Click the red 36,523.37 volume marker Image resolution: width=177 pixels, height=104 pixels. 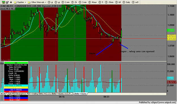tap(172, 82)
